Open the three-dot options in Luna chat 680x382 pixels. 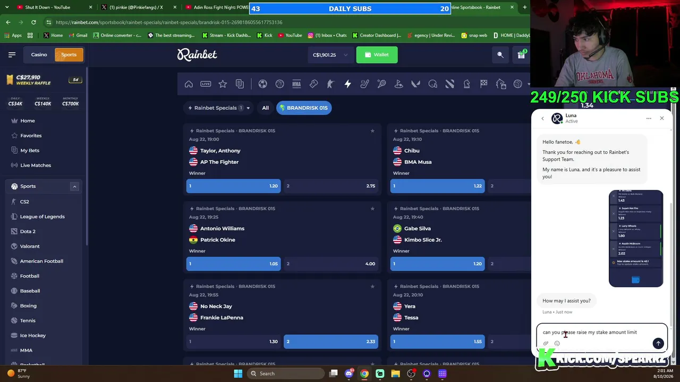pos(649,118)
